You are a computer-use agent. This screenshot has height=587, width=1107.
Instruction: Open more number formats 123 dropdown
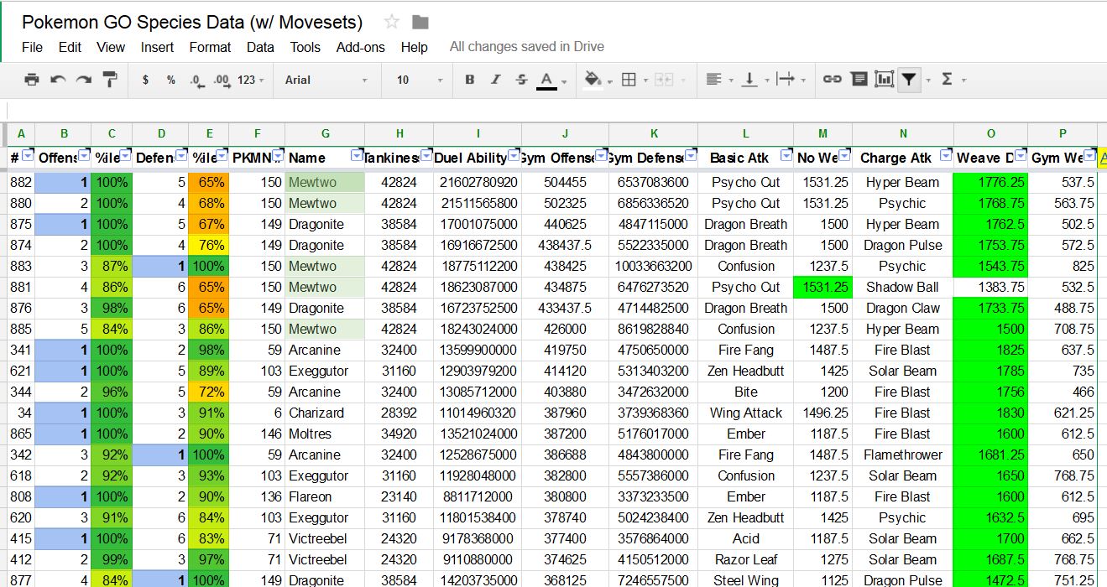[251, 80]
